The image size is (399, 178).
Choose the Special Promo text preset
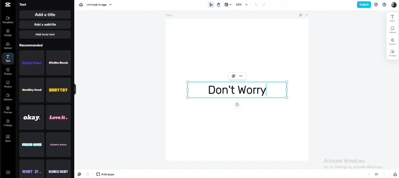[x=32, y=63]
